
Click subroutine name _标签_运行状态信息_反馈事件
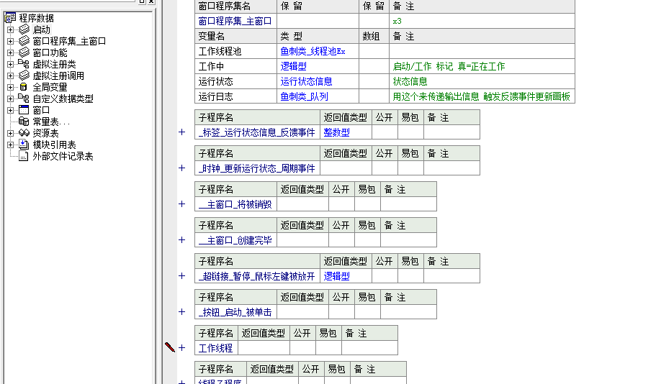click(x=257, y=132)
